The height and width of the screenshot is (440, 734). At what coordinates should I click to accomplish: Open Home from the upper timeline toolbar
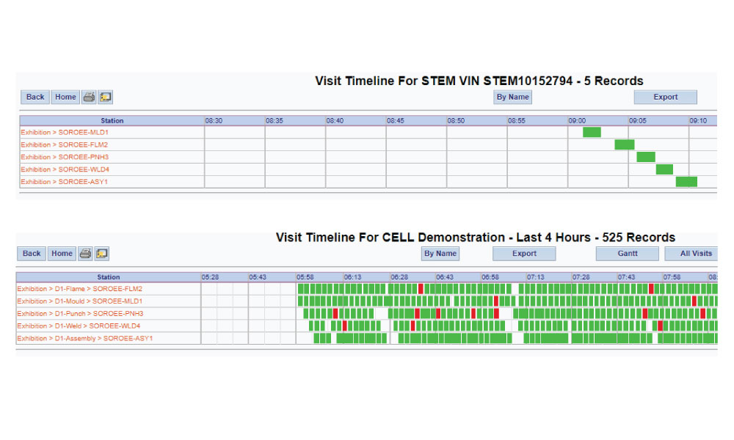point(65,97)
